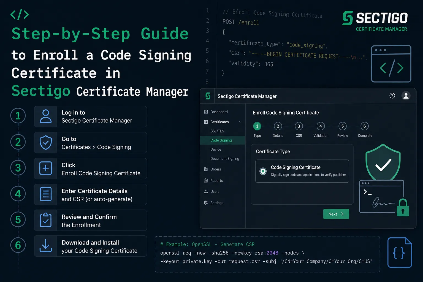Click the Review and Confirm the Enrollment card
423x282 pixels.
point(90,220)
